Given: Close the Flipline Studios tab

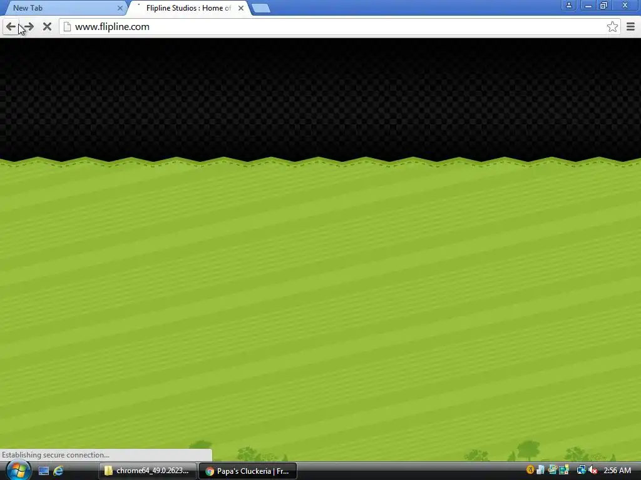Looking at the screenshot, I should tap(241, 7).
